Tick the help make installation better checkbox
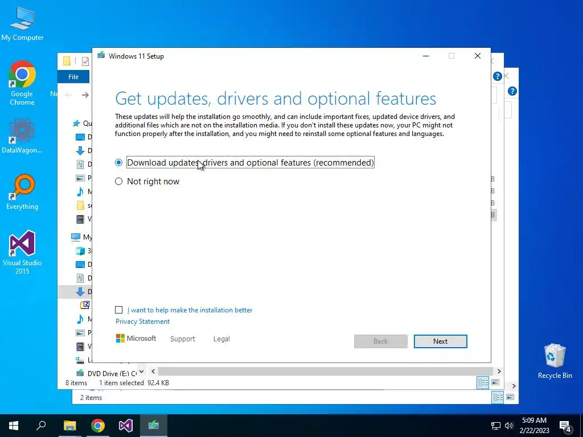This screenshot has height=437, width=583. (118, 310)
